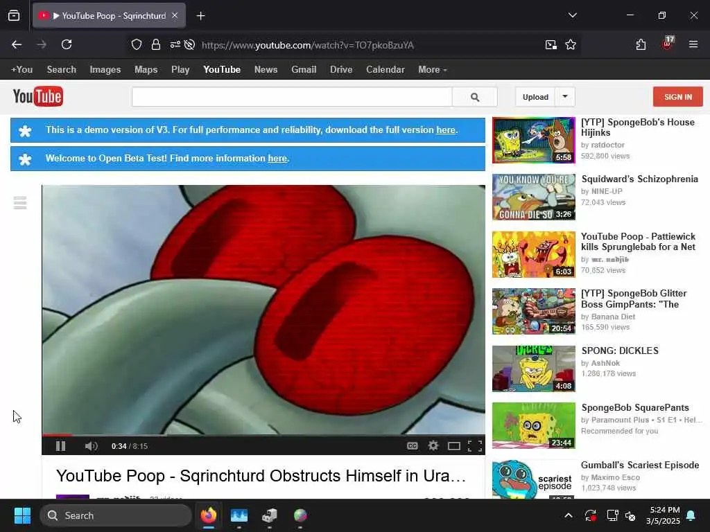Expand the list all tabs chevron
The height and width of the screenshot is (532, 710).
572,15
